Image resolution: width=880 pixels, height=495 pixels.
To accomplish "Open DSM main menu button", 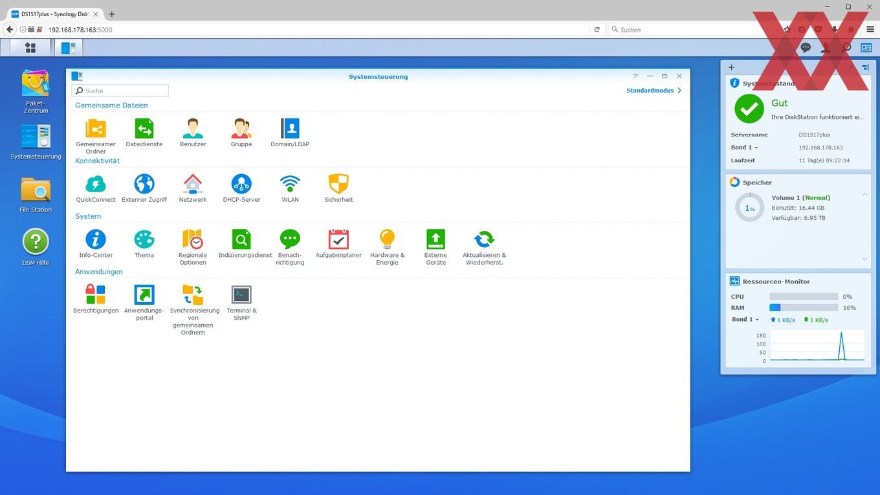I will [x=30, y=47].
